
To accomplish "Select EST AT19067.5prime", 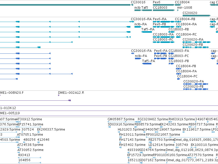I will 168,130.
